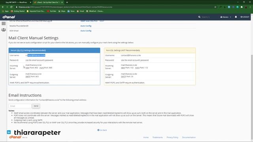Select the highlighted username in the Secure SSL settings
Viewport: 253px width, 142px height.
tap(36, 55)
